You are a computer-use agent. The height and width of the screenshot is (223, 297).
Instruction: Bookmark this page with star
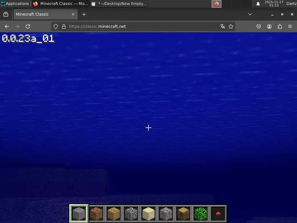tap(231, 26)
